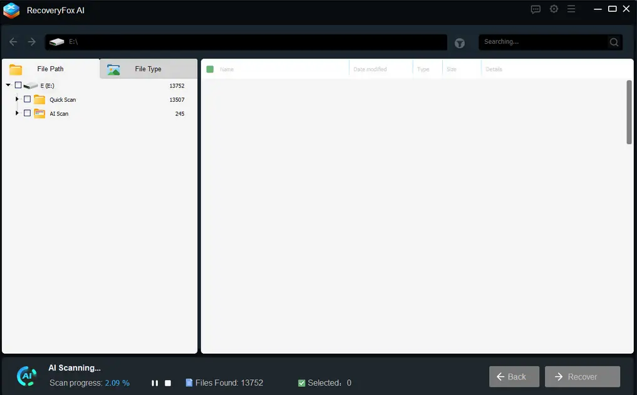Go back with the left arrow

click(13, 42)
